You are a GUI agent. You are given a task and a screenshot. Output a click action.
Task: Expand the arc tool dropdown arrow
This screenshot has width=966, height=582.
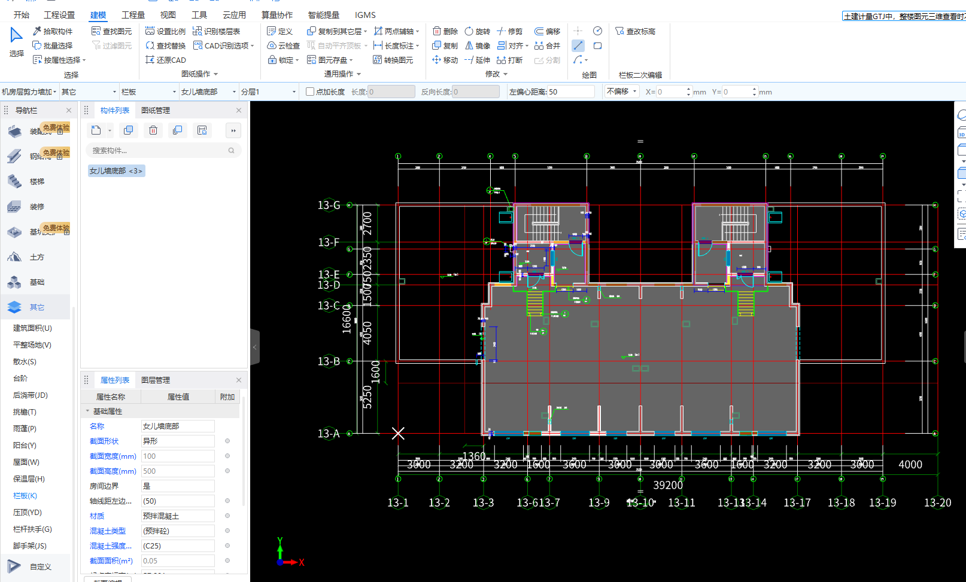point(586,60)
